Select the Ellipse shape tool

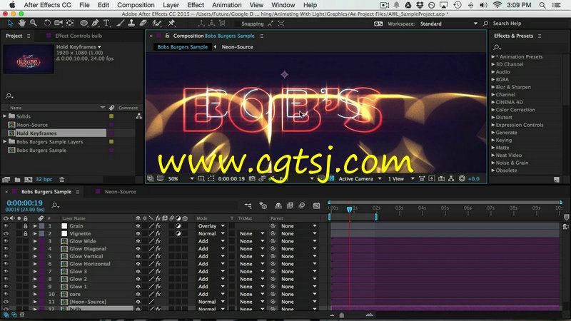point(84,24)
